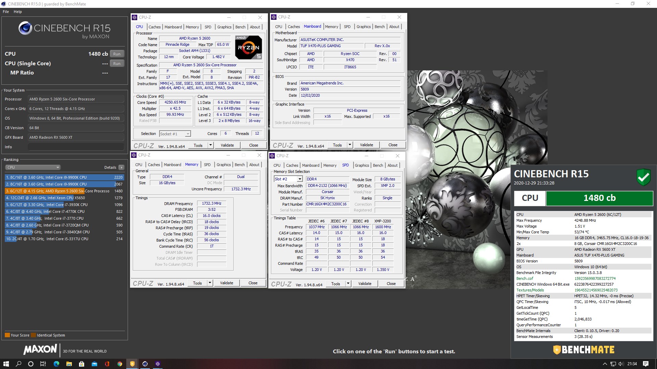The width and height of the screenshot is (657, 369).
Task: Open Microsoft Store from the taskbar
Action: (x=81, y=364)
